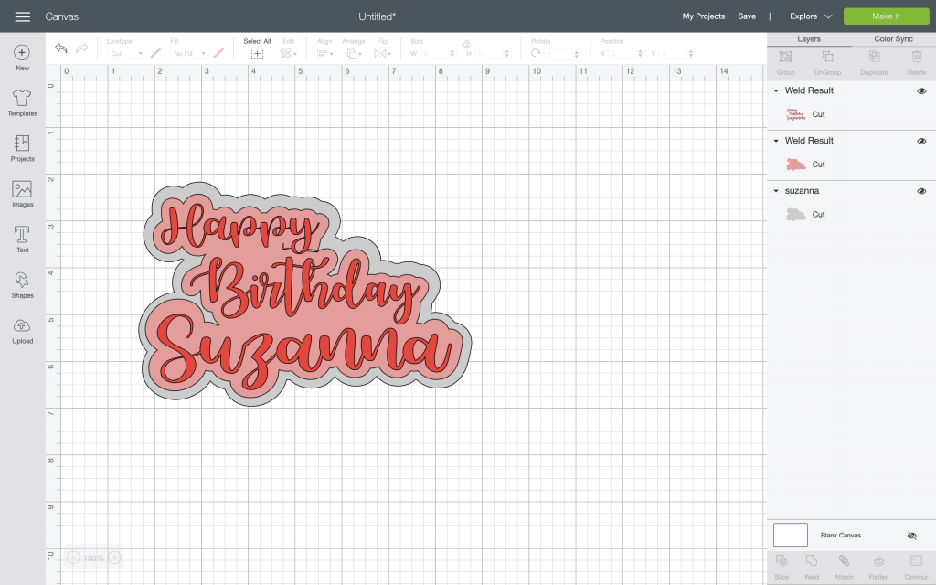Zoom in with the plus button

tap(114, 558)
